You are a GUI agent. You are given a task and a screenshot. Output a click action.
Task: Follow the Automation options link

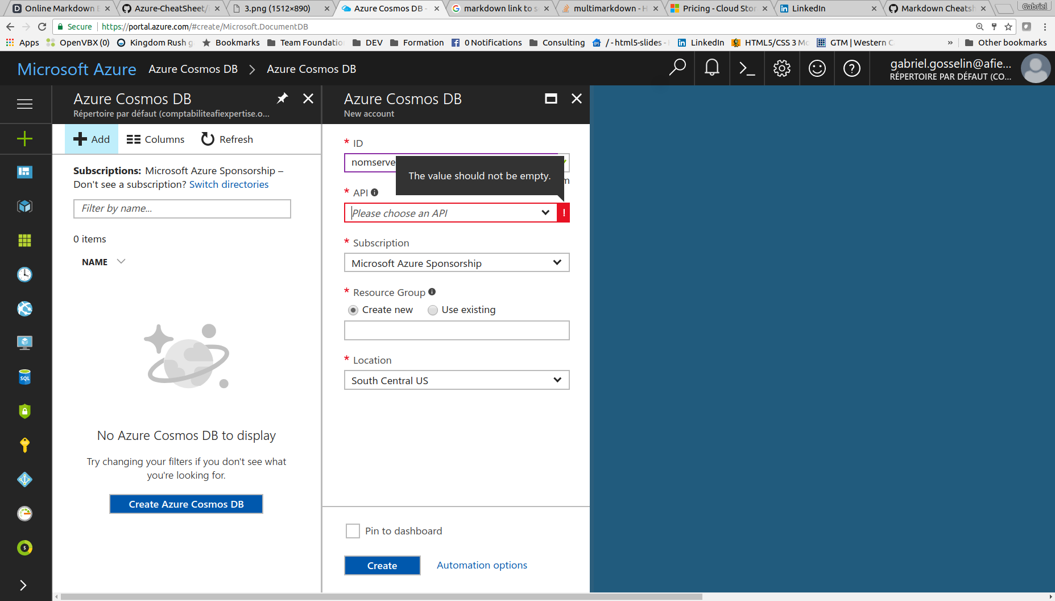482,565
